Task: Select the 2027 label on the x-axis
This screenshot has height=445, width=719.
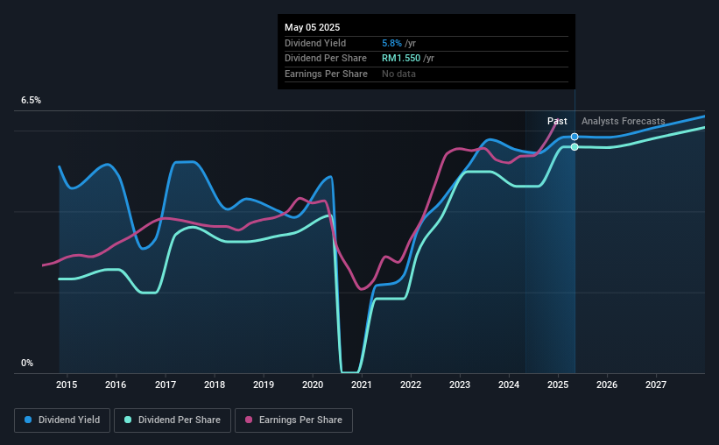Action: 656,385
